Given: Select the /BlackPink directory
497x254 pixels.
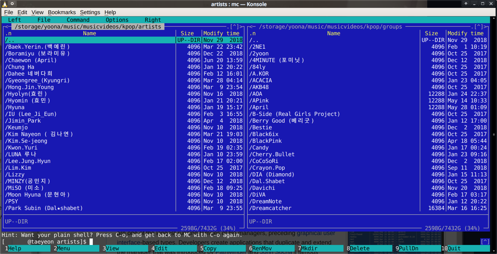Looking at the screenshot, I should (265, 141).
